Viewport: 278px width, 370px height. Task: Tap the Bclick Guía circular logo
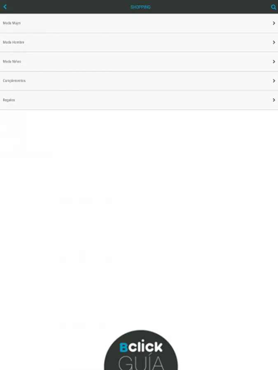click(141, 350)
